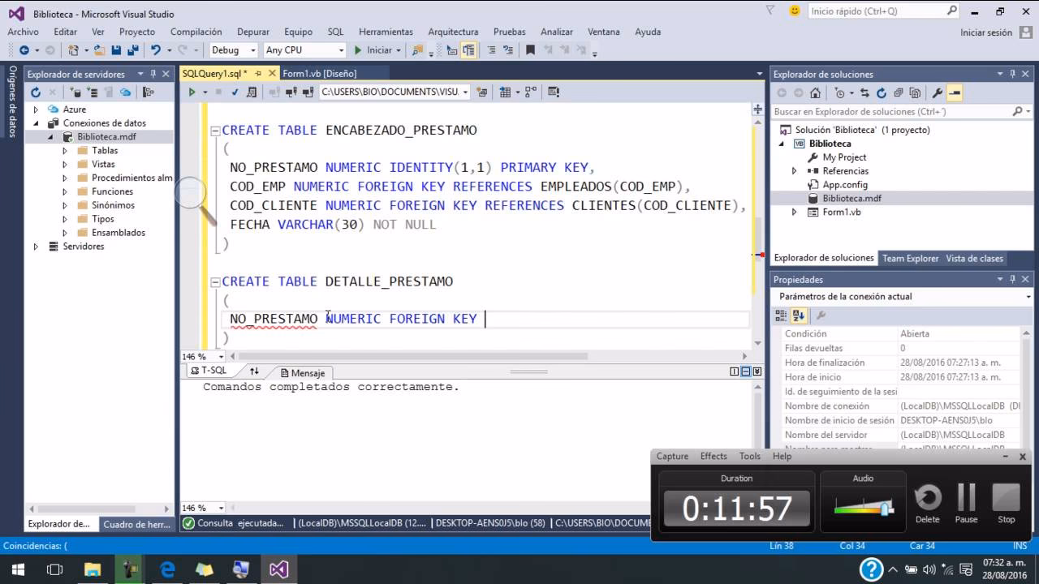
Task: Open the Any CPU platform dropdown
Action: [341, 49]
